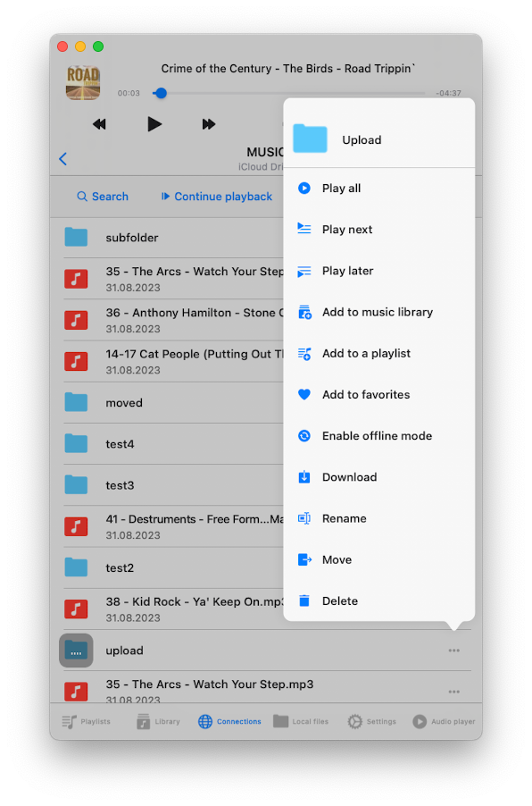
Task: Select Enable offline mode
Action: pyautogui.click(x=379, y=436)
